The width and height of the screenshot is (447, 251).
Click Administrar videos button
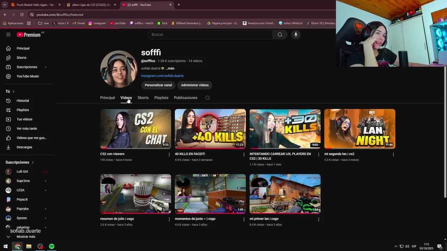pyautogui.click(x=195, y=85)
